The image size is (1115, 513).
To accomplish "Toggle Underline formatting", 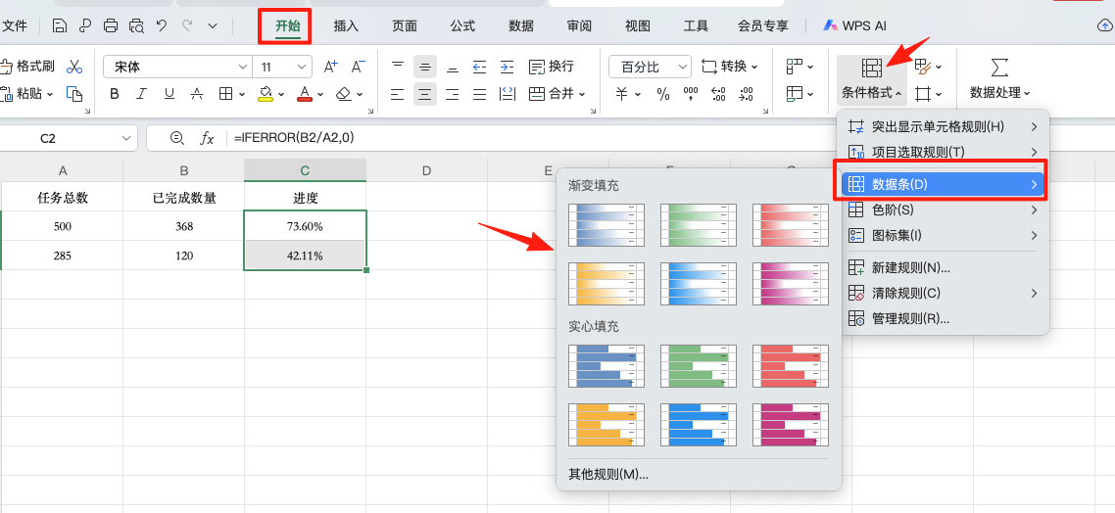I will pos(170,94).
